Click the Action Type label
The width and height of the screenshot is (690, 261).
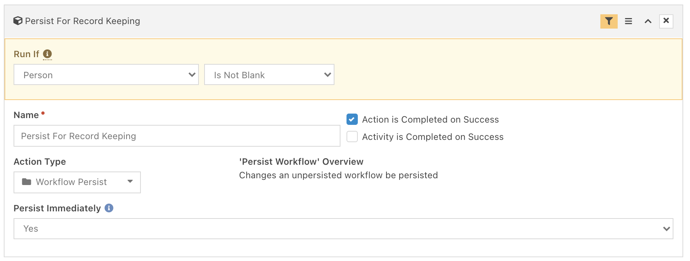coord(40,162)
